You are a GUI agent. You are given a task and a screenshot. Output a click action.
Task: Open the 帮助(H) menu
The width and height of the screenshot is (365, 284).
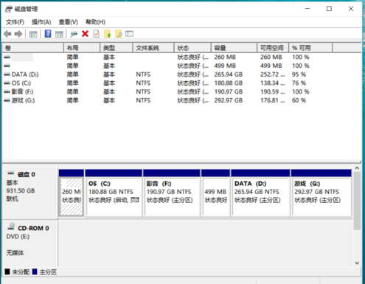[x=95, y=22]
